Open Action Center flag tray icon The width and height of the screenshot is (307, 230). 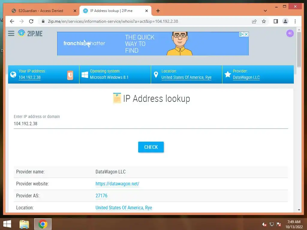click(279, 224)
